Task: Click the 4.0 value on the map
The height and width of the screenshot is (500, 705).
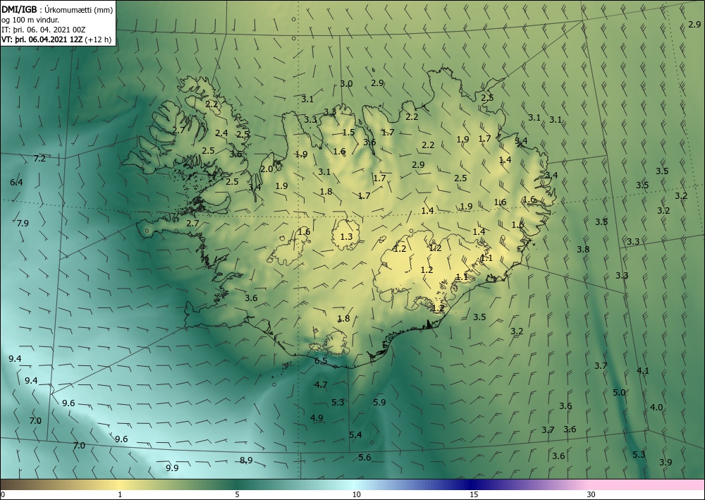Action: tap(656, 408)
